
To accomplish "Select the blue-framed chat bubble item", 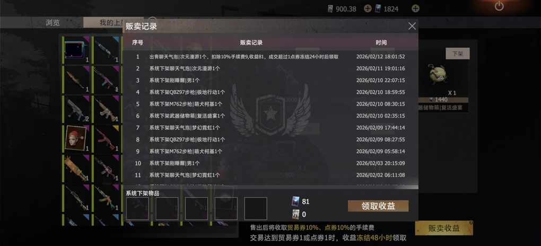I will coord(75,49).
